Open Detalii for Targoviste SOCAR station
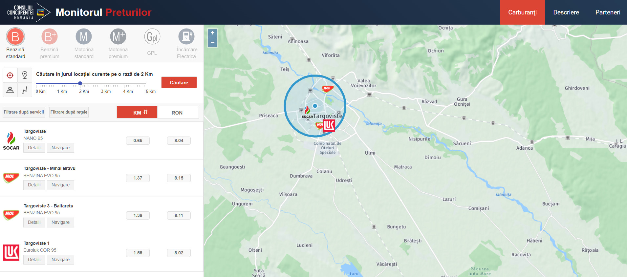 tap(34, 148)
